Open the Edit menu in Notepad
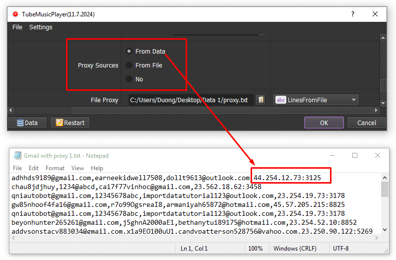Viewport: 396px width, 260px height. pyautogui.click(x=34, y=168)
